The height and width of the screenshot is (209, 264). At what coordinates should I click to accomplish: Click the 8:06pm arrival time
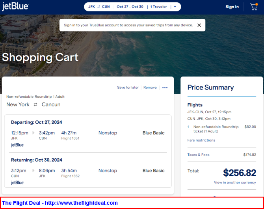(x=47, y=171)
